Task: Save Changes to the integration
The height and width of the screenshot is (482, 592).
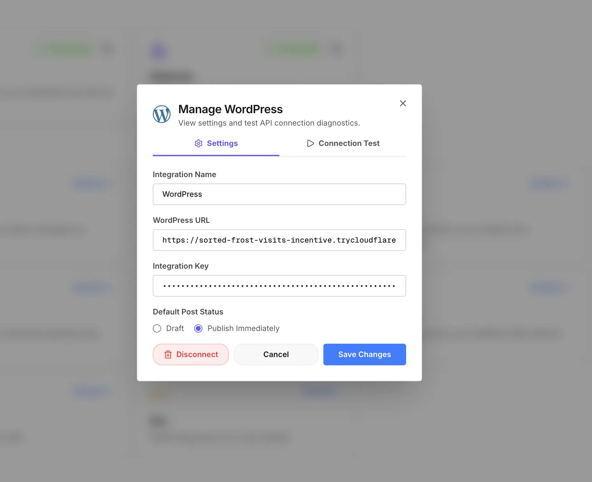Action: click(x=365, y=355)
